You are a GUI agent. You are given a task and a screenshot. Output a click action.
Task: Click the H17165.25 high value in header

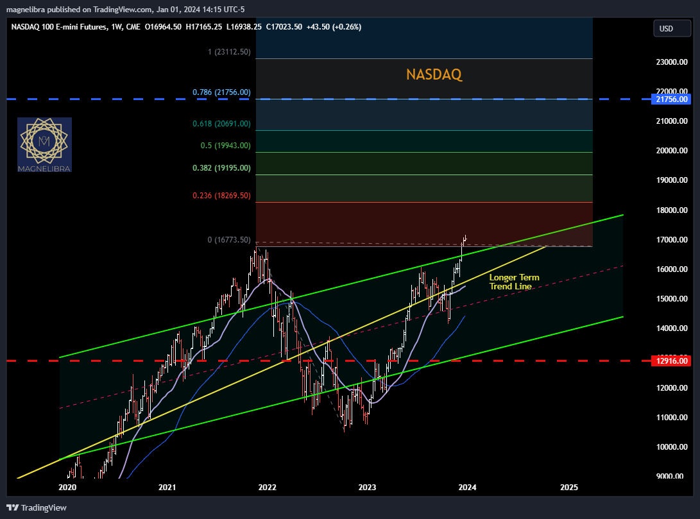203,27
